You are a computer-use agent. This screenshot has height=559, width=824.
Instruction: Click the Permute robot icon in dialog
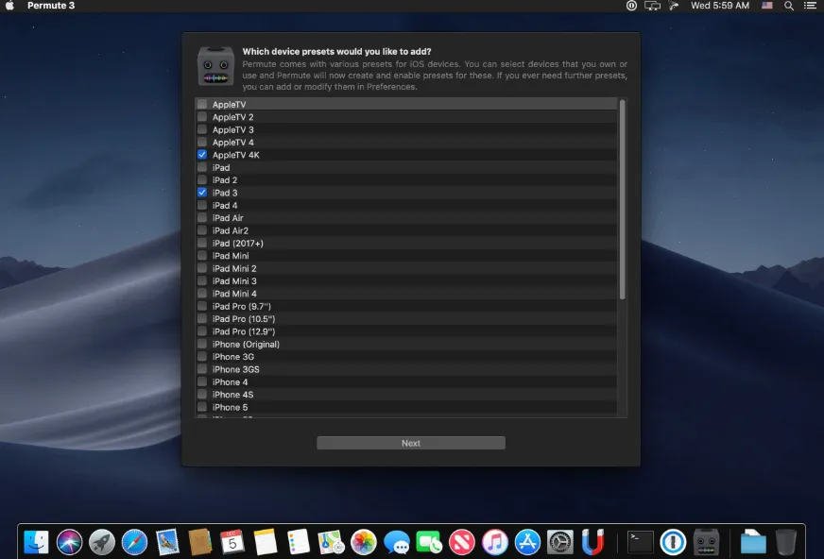pos(216,66)
